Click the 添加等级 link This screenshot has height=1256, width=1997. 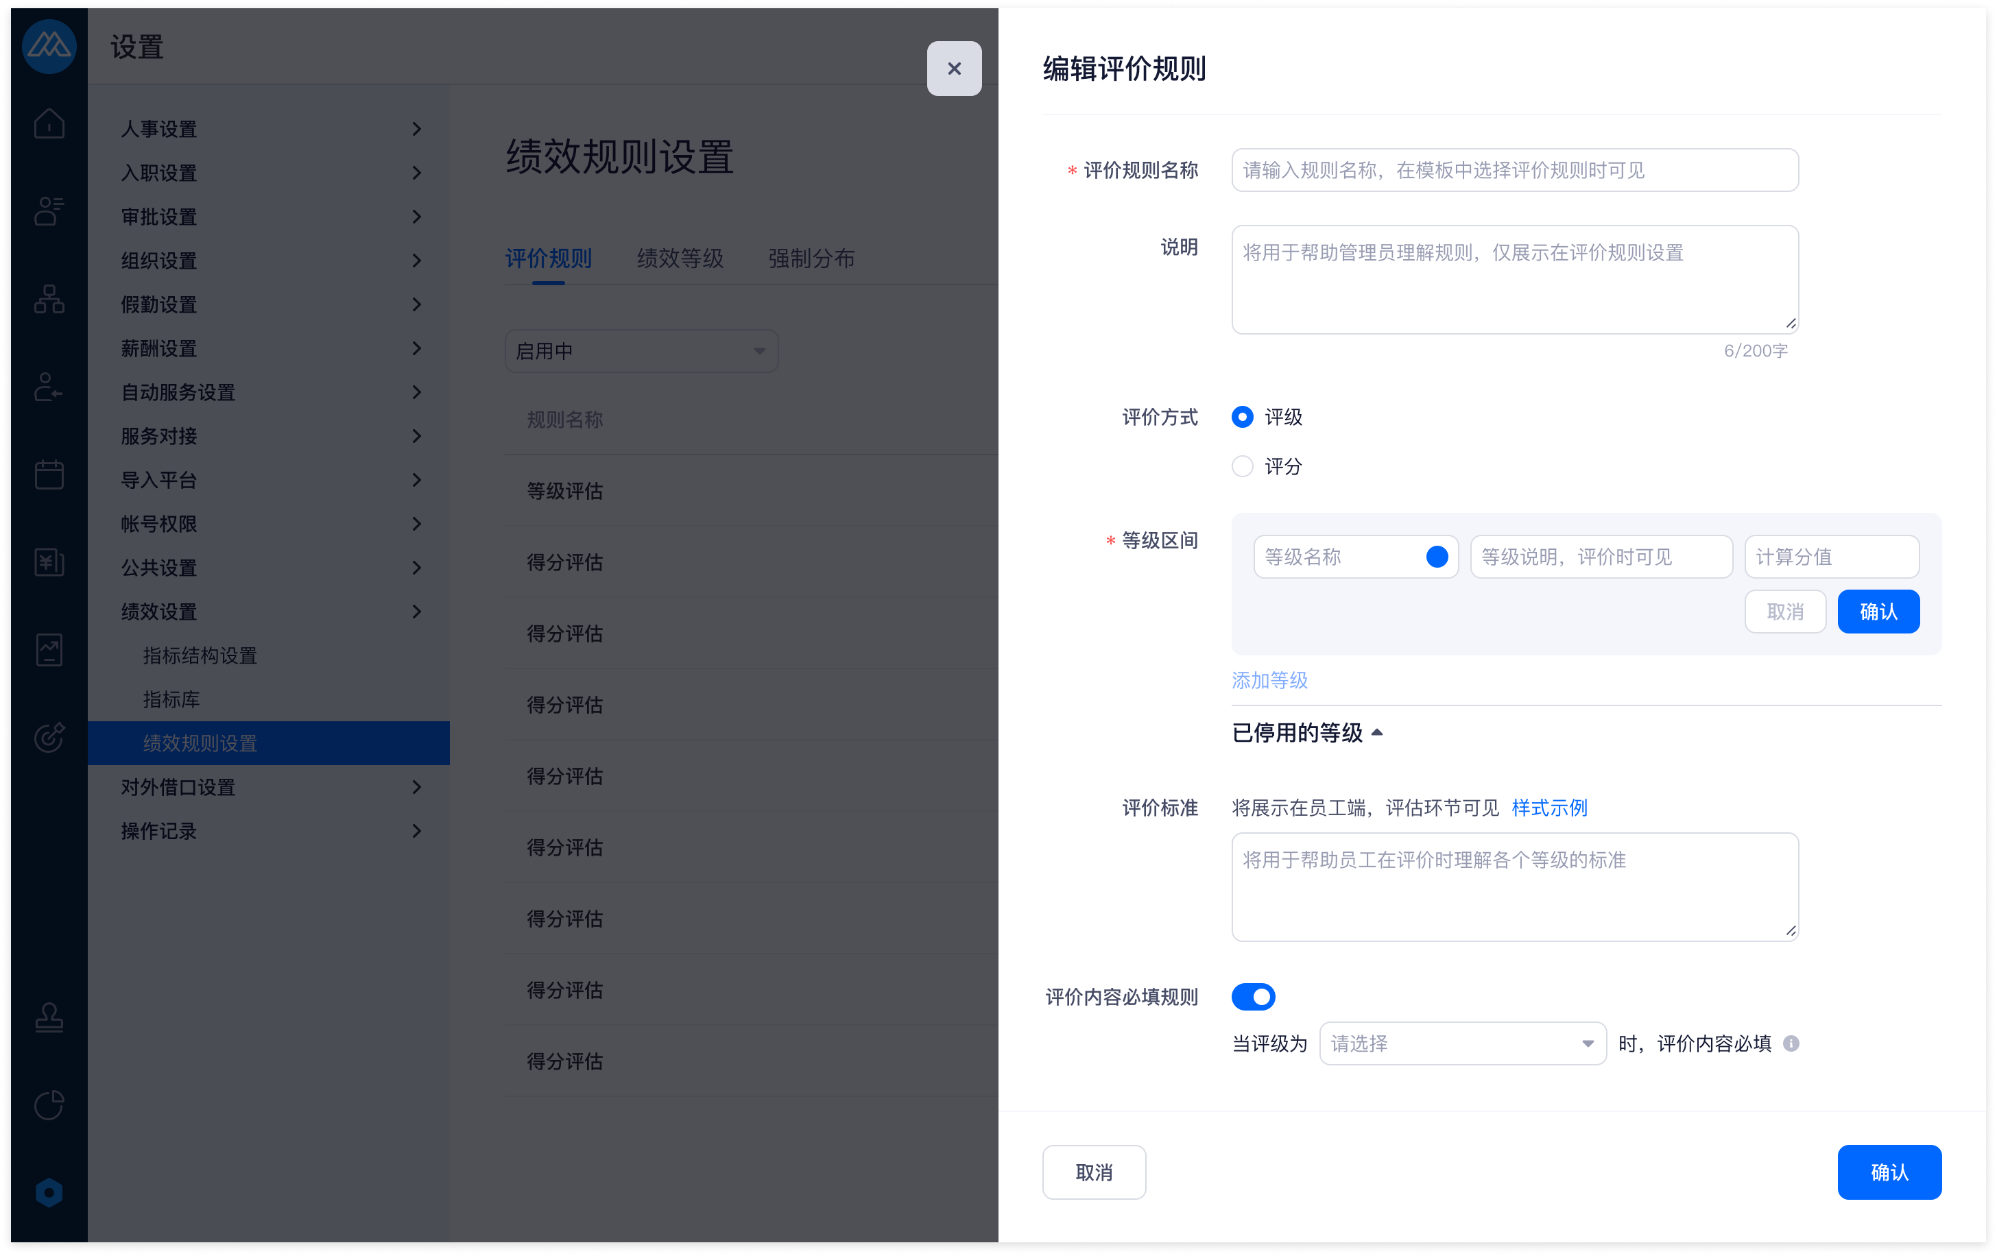[x=1269, y=681]
